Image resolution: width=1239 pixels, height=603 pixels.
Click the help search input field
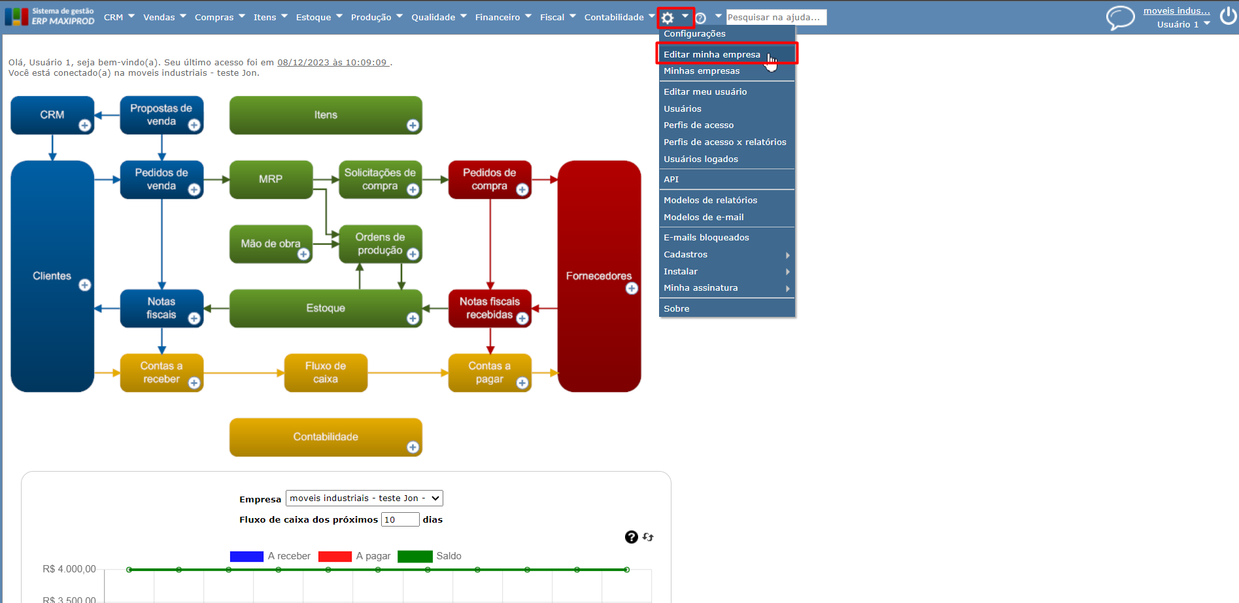(776, 17)
